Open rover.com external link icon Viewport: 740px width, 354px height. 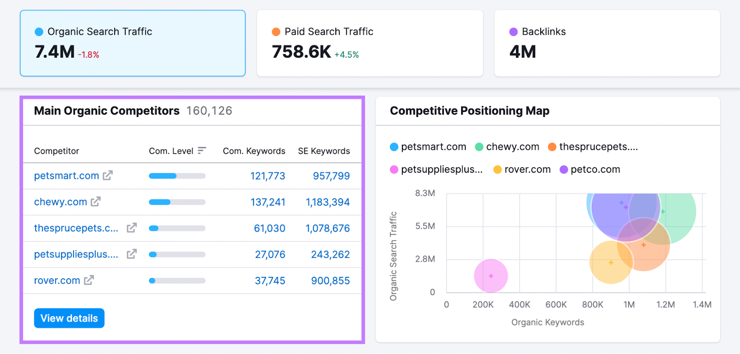tap(89, 281)
